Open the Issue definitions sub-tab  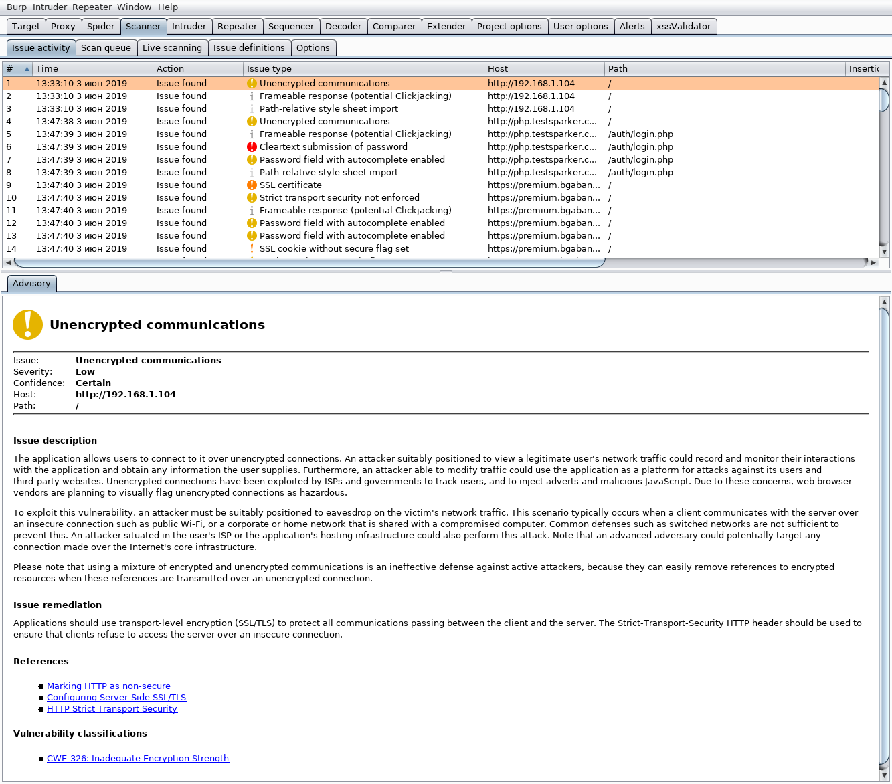point(249,48)
